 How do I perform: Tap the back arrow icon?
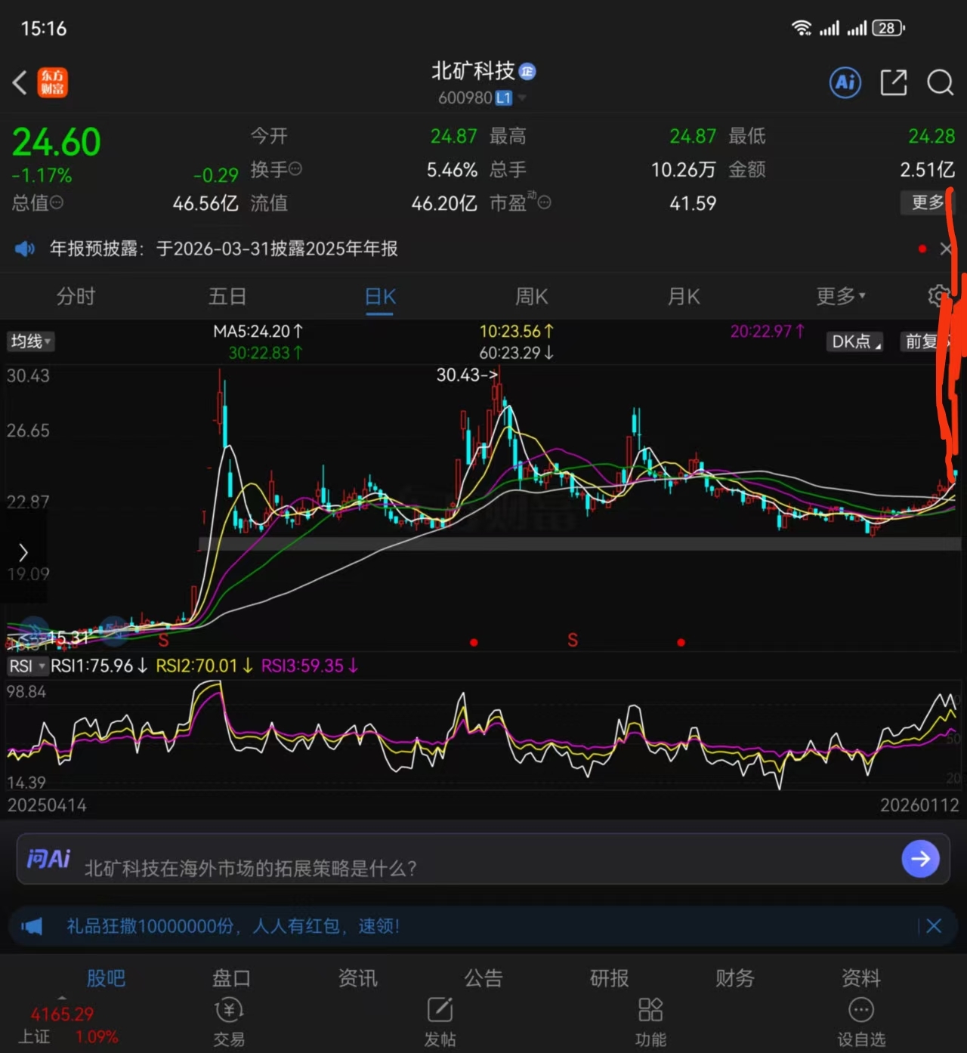pyautogui.click(x=20, y=82)
